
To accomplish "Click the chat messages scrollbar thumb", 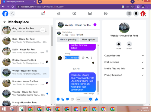I will pos(98,86).
